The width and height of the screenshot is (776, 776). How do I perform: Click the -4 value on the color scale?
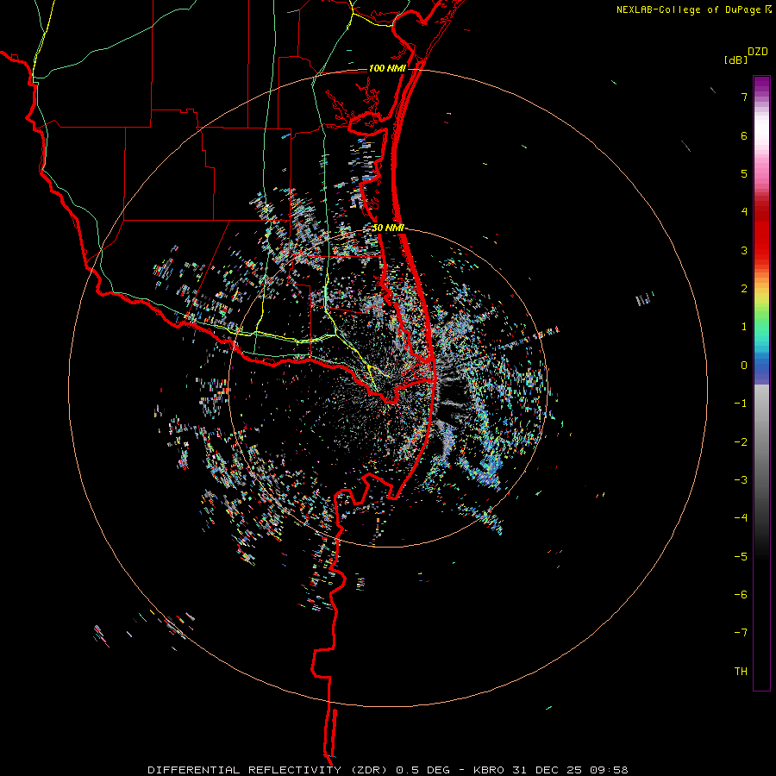click(741, 518)
